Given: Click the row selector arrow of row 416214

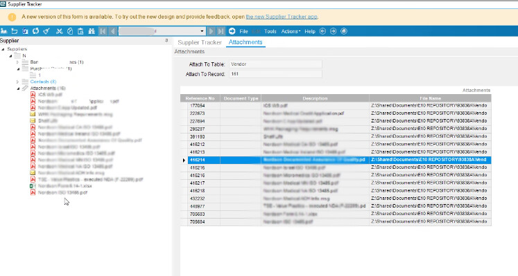Looking at the screenshot, I should tap(184, 160).
